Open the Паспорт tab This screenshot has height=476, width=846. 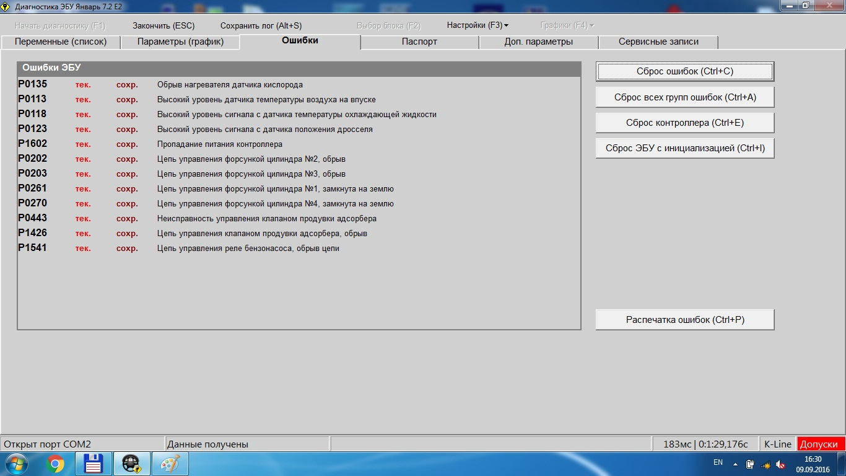pos(419,42)
